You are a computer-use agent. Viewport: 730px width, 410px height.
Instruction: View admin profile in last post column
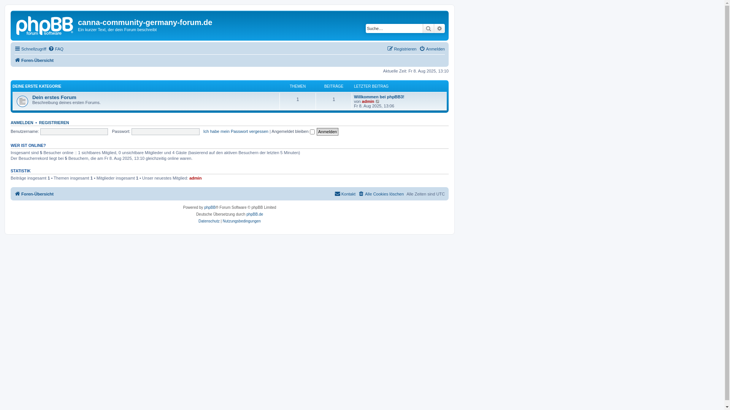[368, 101]
